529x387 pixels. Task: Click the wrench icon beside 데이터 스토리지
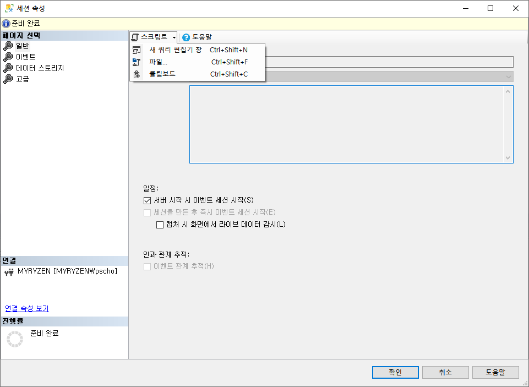pyautogui.click(x=8, y=68)
